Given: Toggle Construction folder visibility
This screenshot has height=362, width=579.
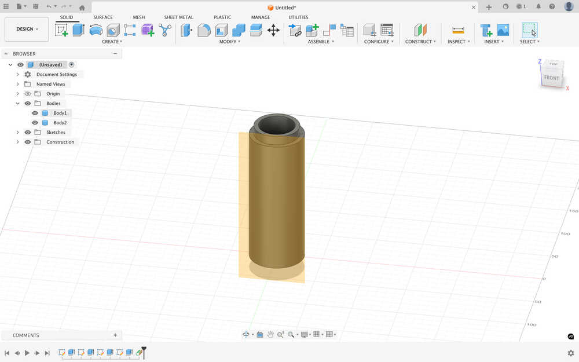Looking at the screenshot, I should click(x=28, y=142).
